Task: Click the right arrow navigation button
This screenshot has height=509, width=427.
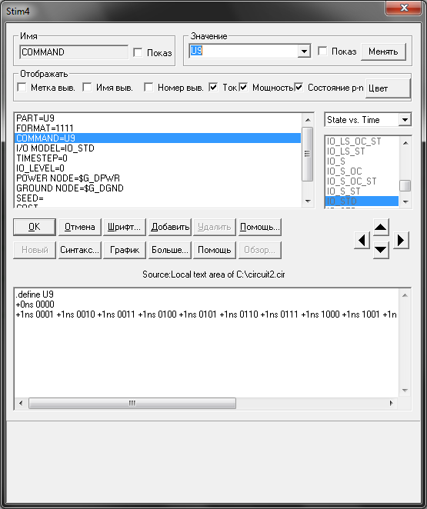Action: pos(401,241)
